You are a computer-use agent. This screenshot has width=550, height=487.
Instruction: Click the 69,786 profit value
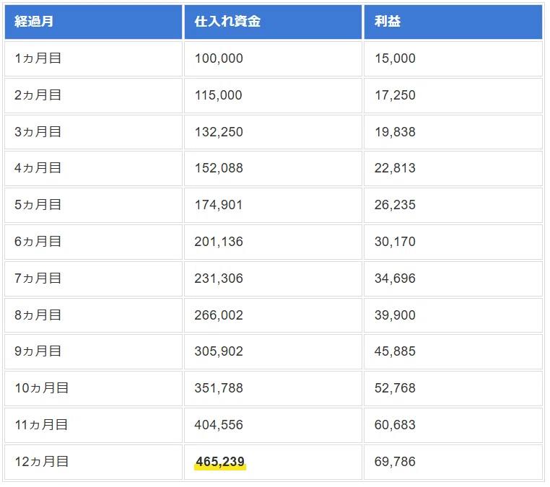[395, 462]
